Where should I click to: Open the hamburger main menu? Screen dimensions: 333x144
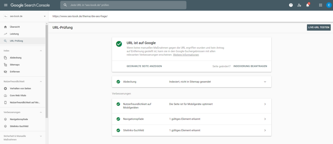[x=5, y=5]
